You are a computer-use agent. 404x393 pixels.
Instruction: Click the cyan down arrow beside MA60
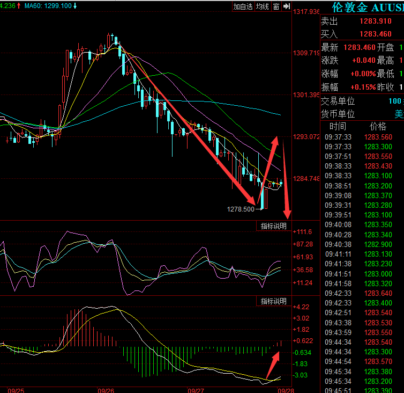point(75,5)
